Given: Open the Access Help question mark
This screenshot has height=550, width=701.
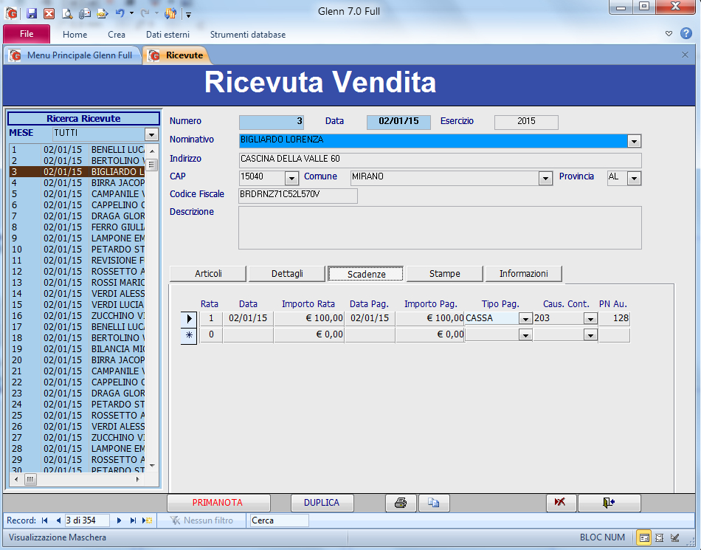Looking at the screenshot, I should pos(686,33).
